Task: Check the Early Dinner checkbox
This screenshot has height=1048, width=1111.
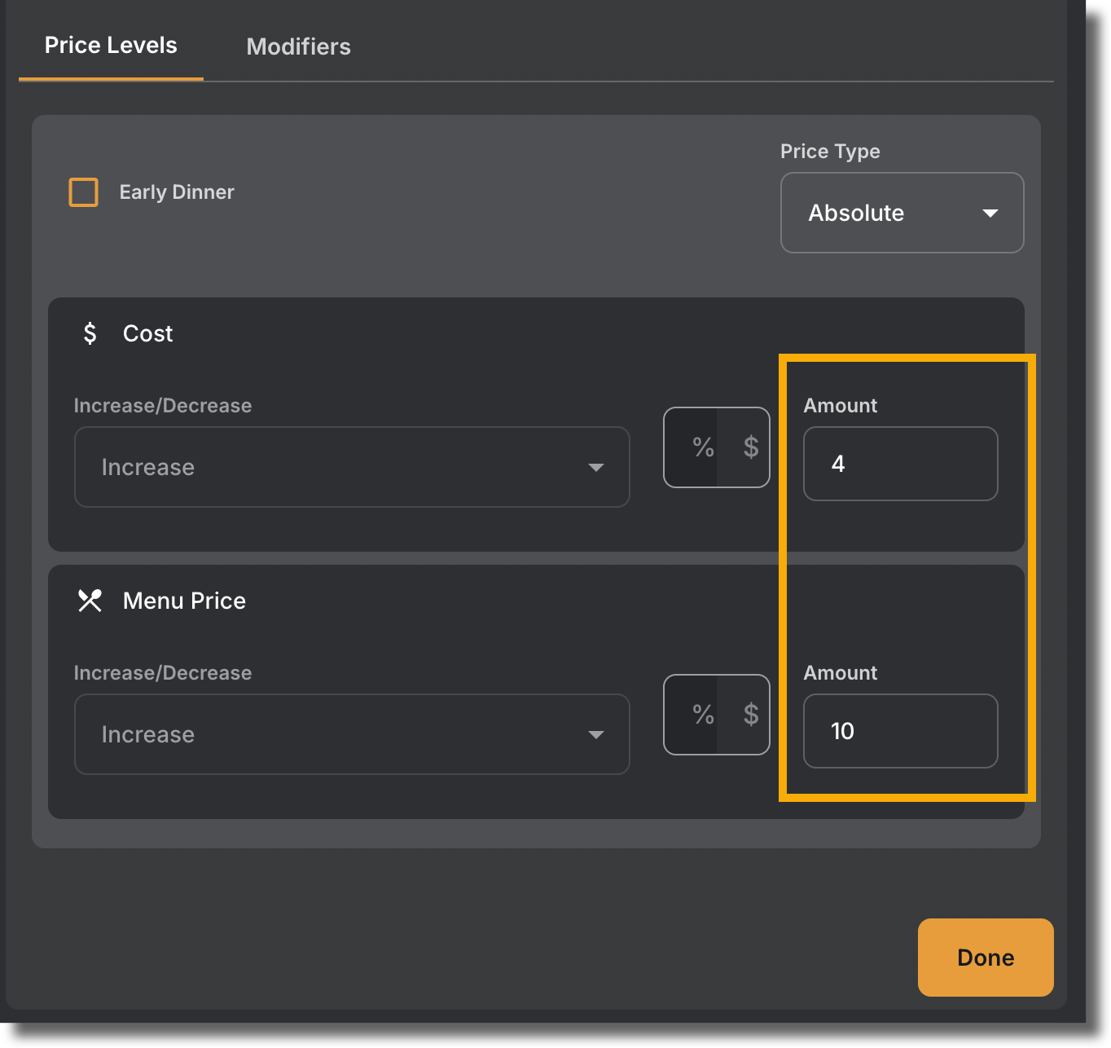Action: click(x=84, y=192)
